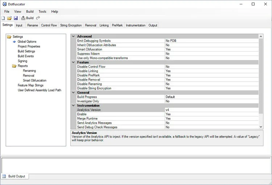Select Project Properties in the settings tree

point(29,46)
